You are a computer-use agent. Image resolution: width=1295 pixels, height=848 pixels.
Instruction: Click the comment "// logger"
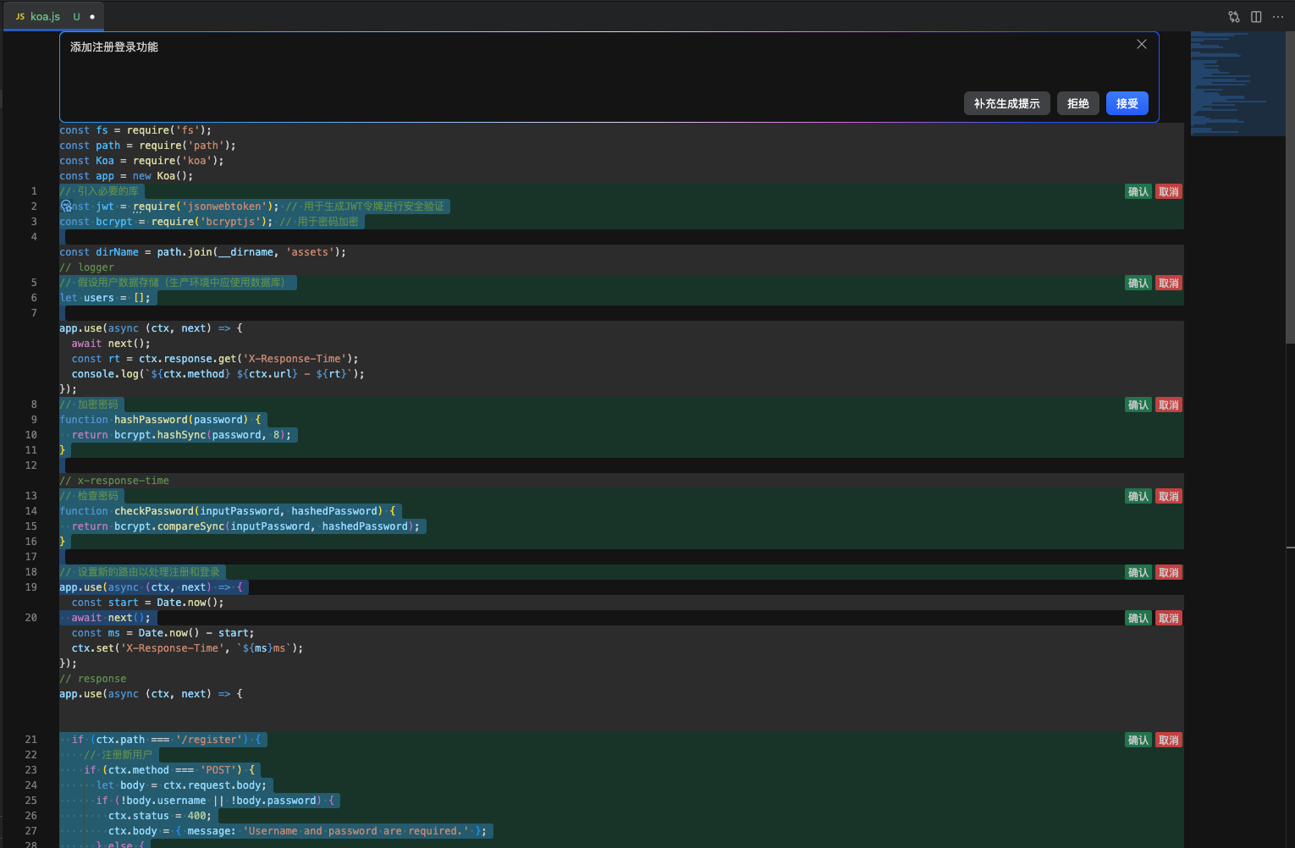coord(87,267)
